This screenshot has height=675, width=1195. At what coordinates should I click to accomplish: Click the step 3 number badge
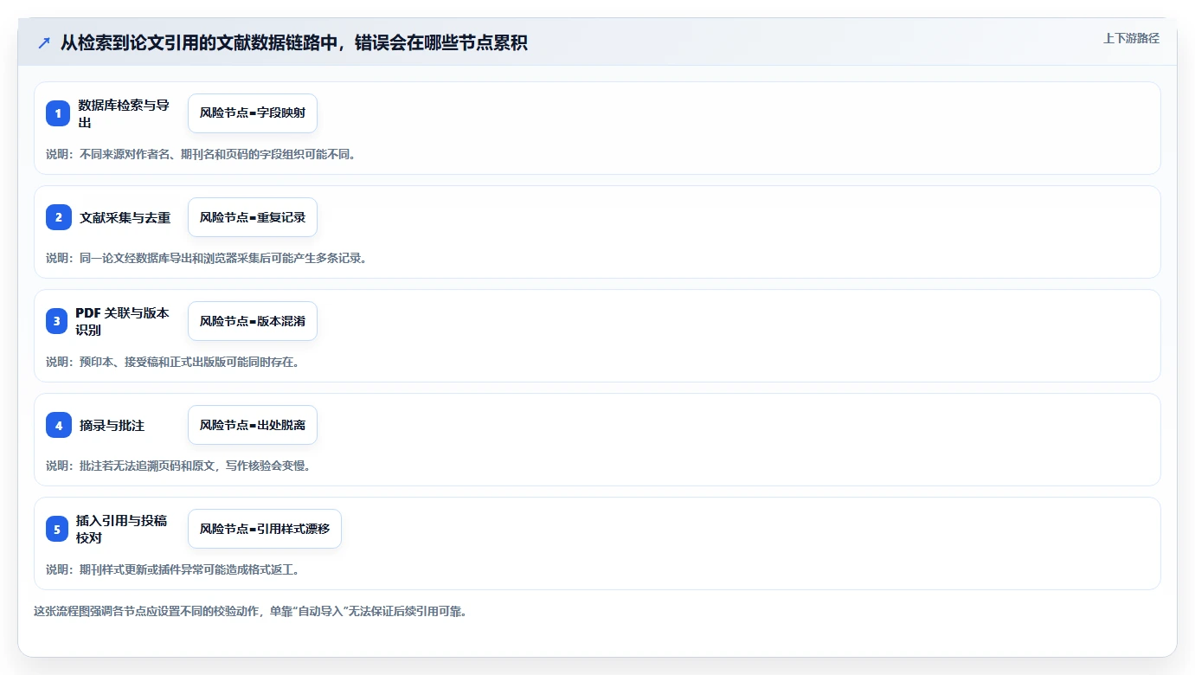point(57,321)
